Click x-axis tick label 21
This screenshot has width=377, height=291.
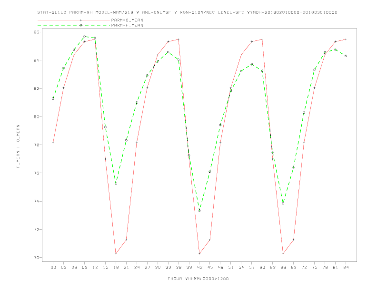pyautogui.click(x=126, y=267)
